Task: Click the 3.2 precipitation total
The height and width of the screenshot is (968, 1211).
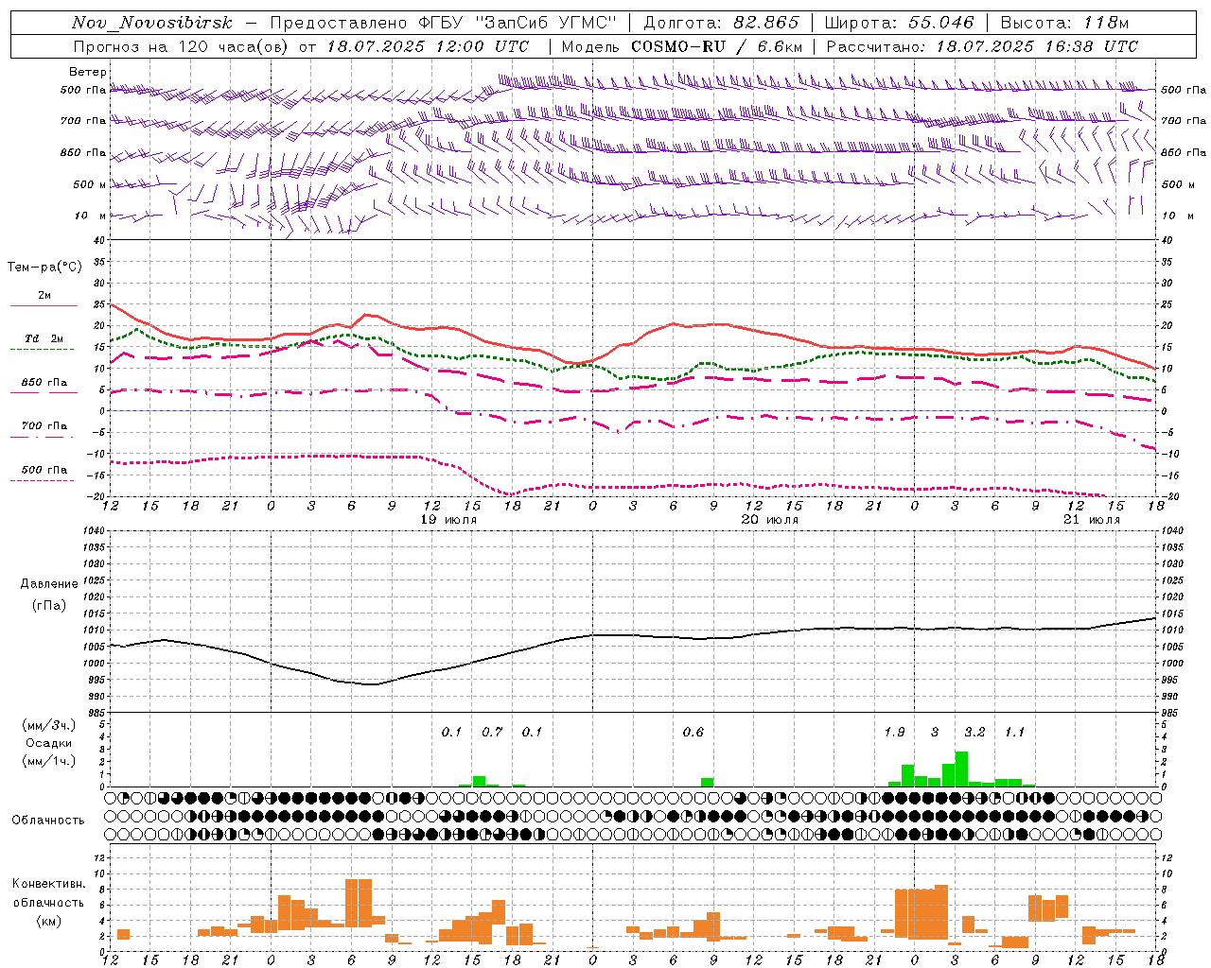Action: click(974, 733)
